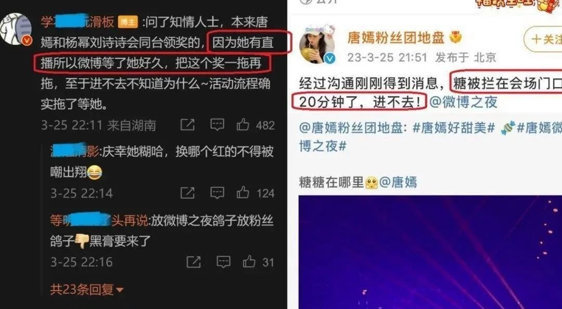562x309 pixels.
Task: Share the 3-25 22:16 reply
Action: (194, 262)
